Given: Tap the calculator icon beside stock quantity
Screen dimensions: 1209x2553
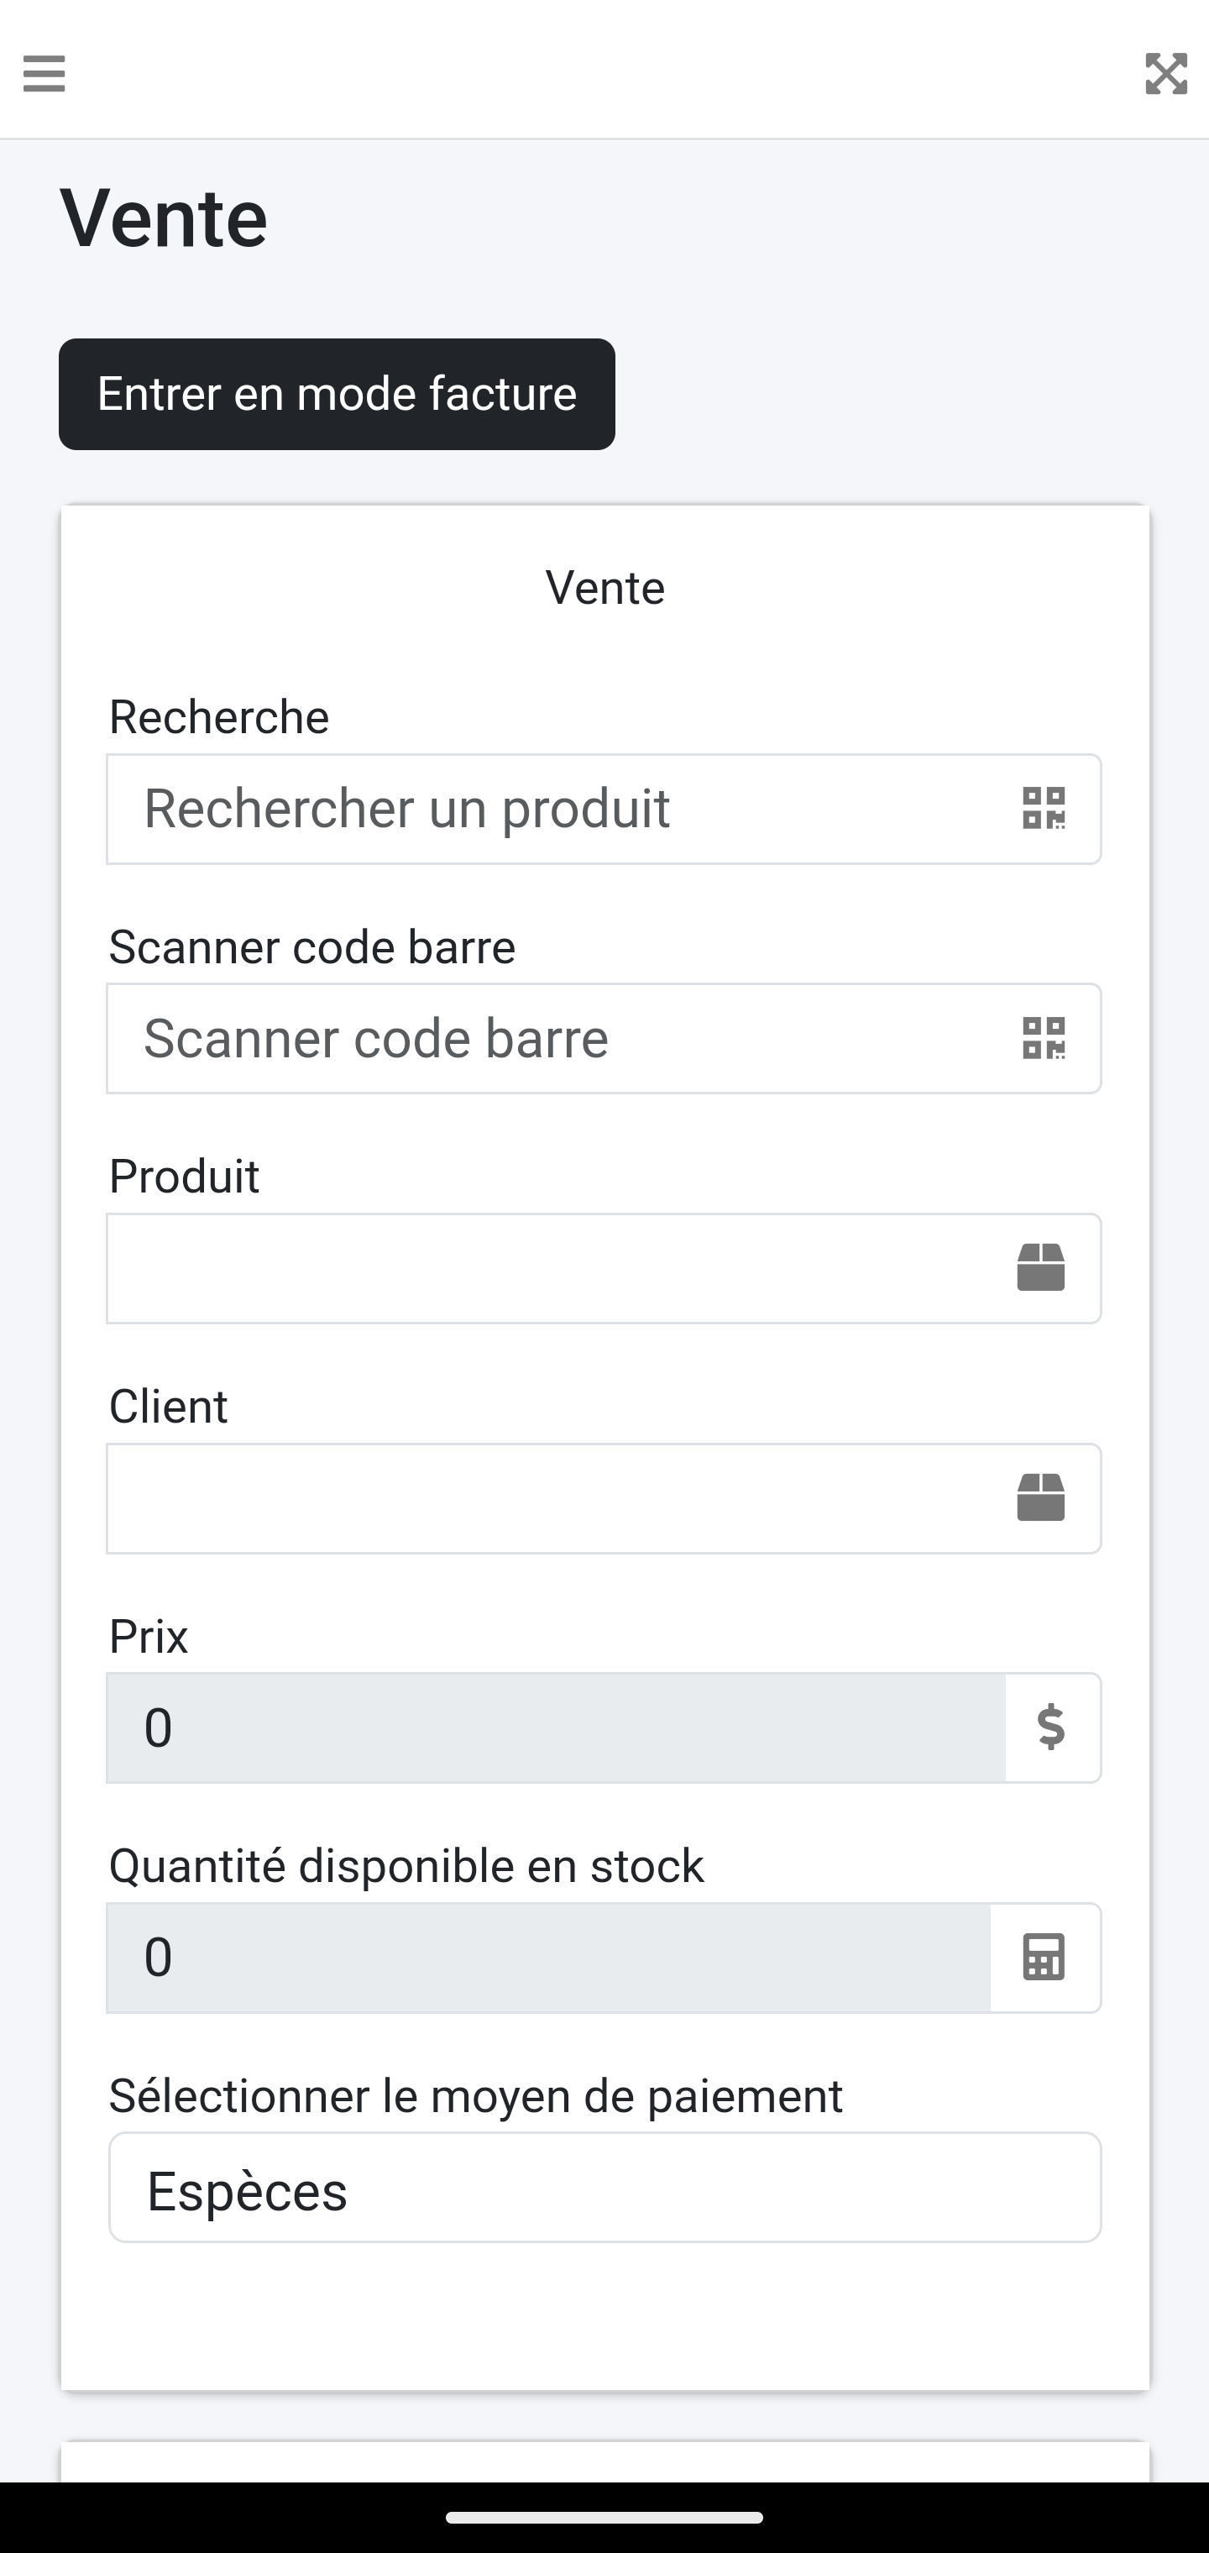Looking at the screenshot, I should tap(1044, 1958).
